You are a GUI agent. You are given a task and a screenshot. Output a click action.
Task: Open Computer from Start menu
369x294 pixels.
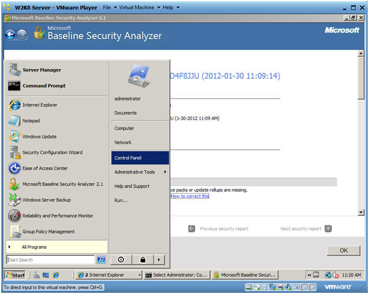[140, 129]
